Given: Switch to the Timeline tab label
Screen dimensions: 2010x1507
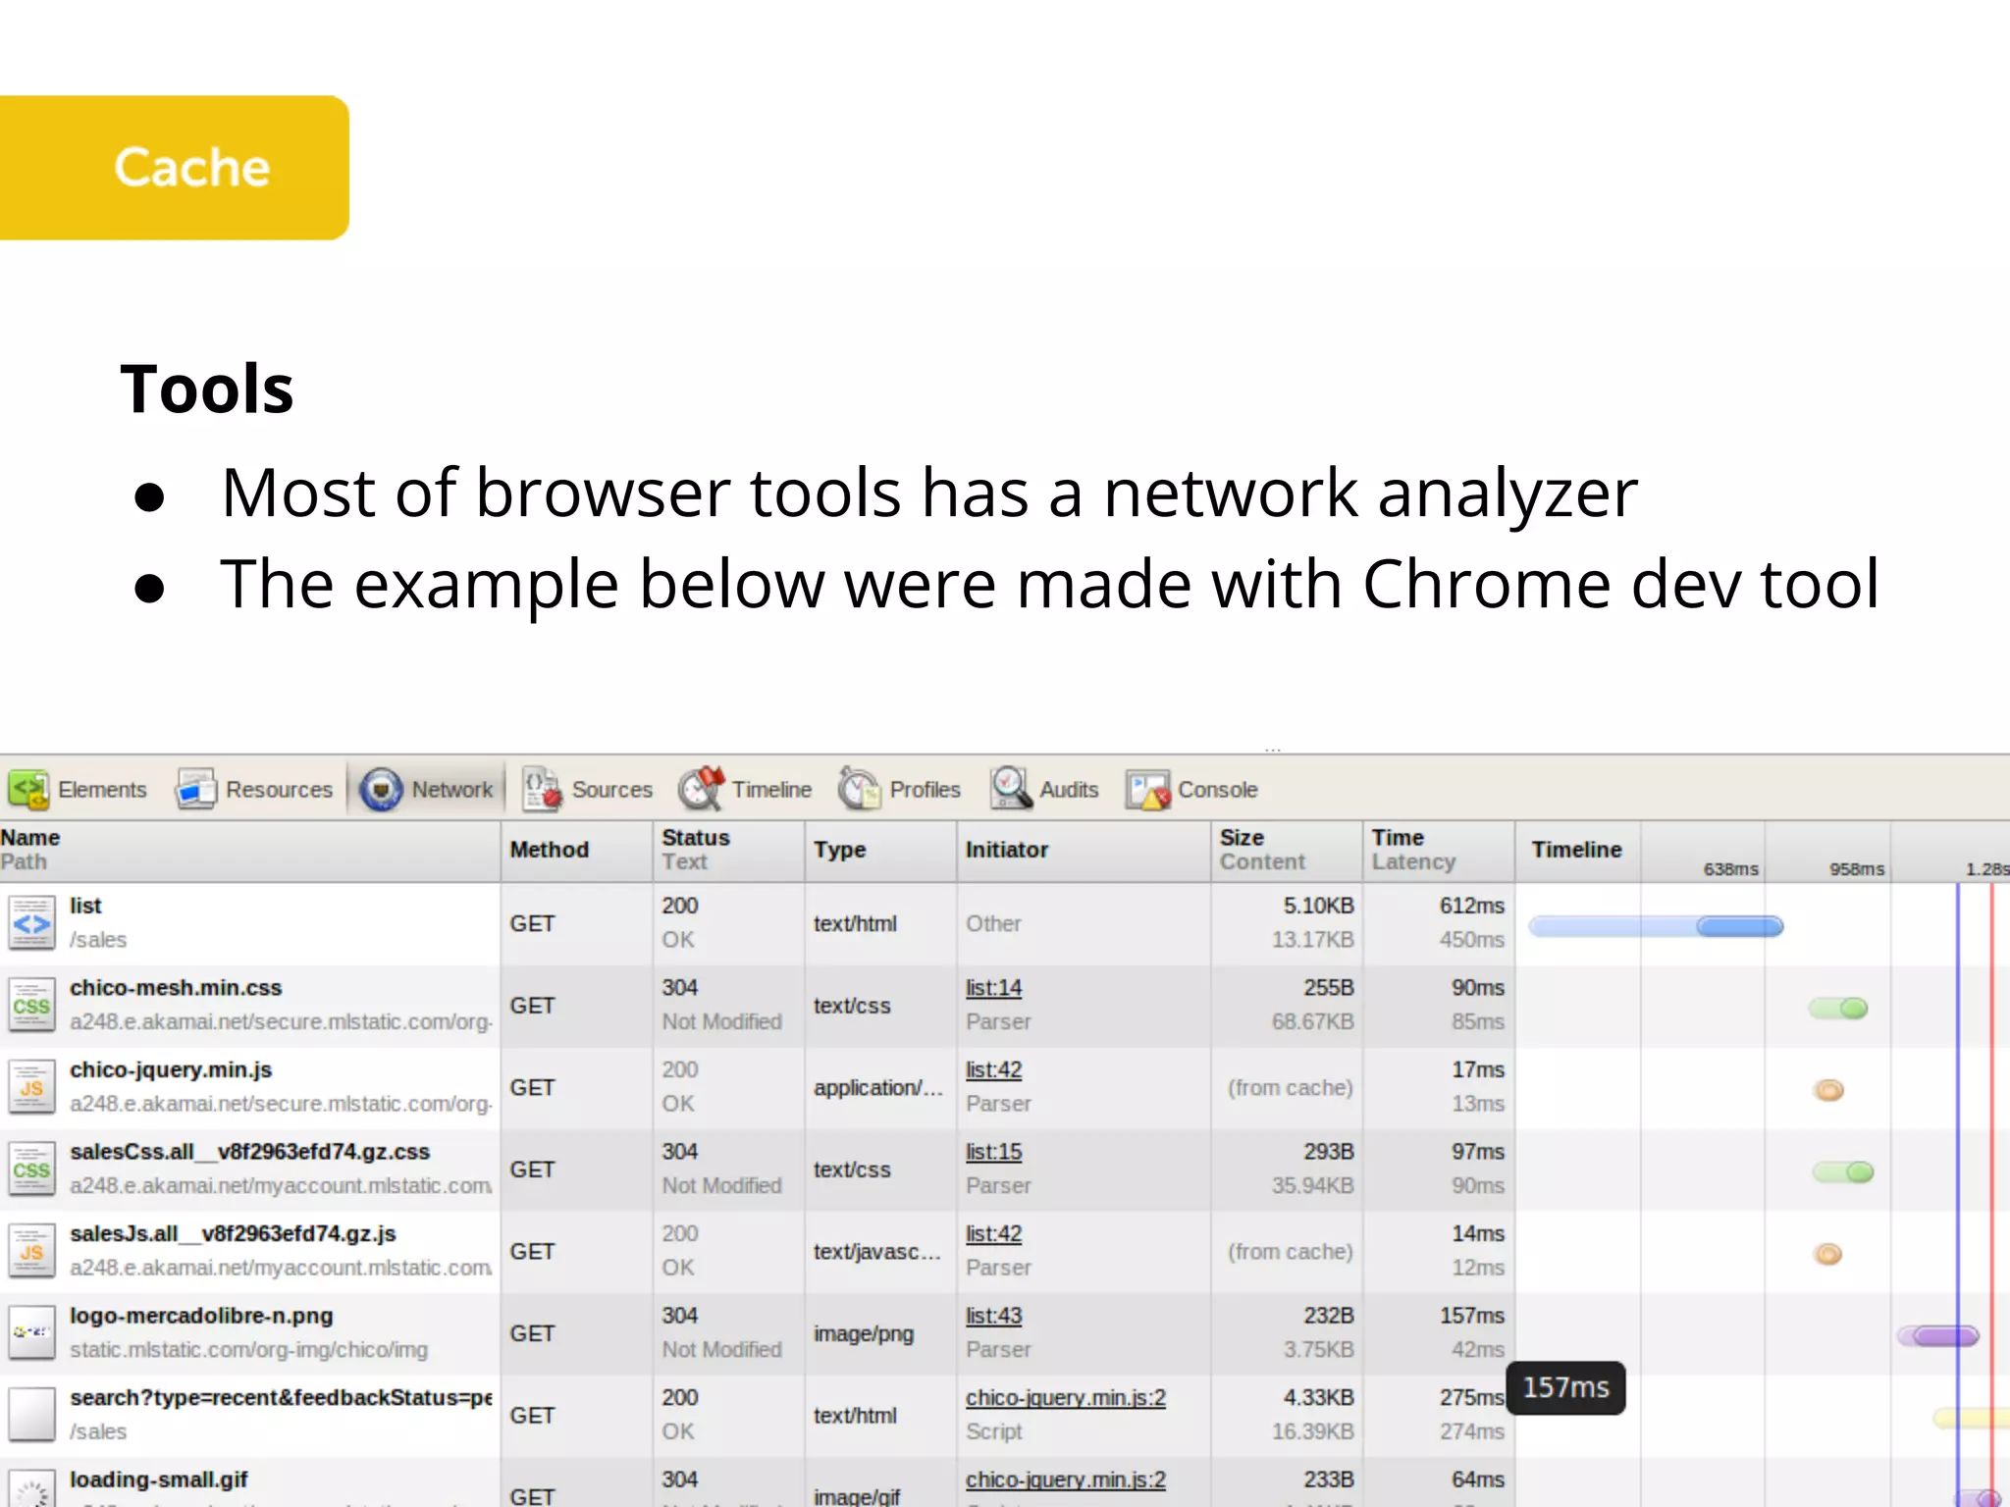Looking at the screenshot, I should point(771,790).
